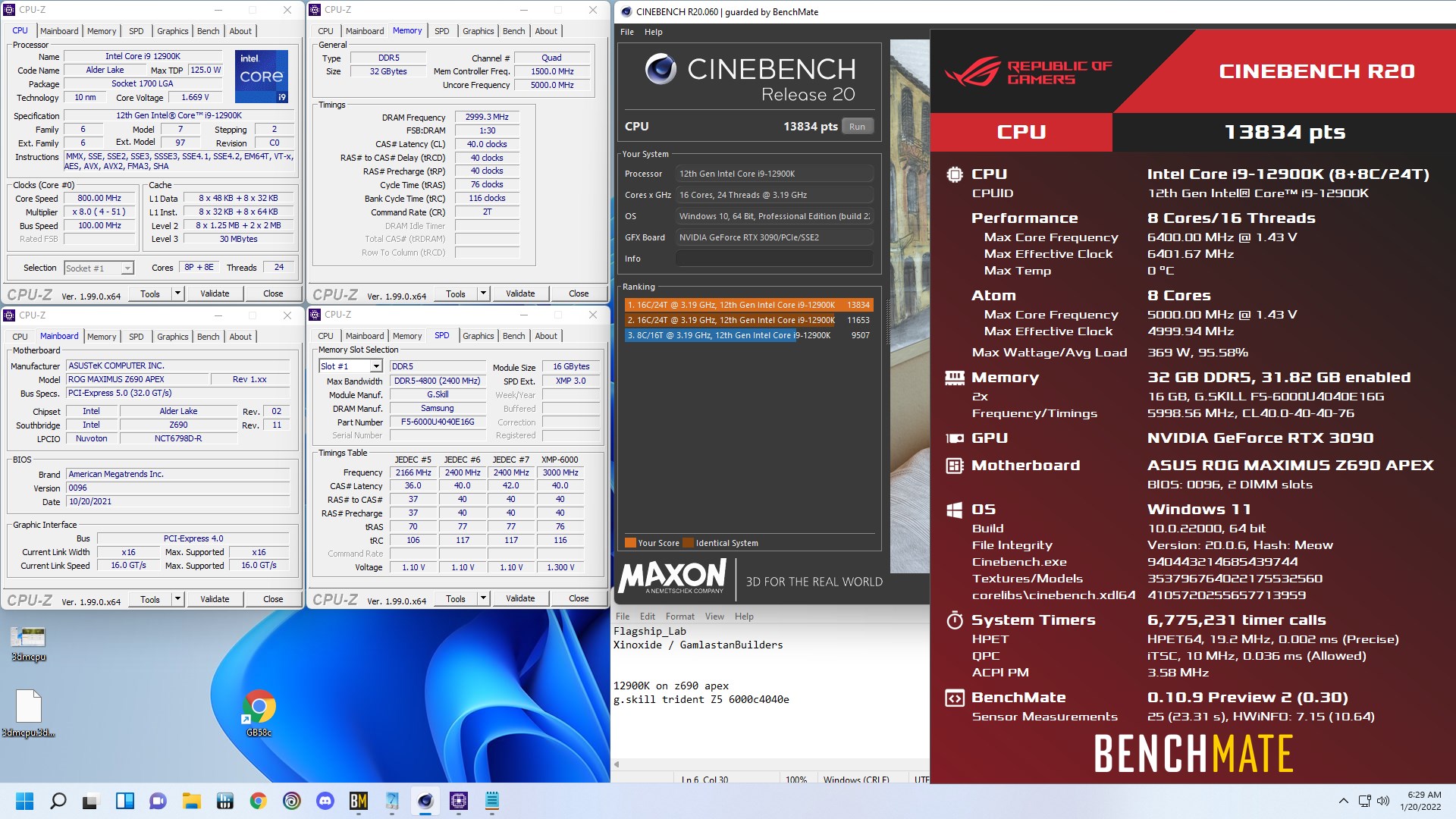Open the Socket #1 selection dropdown
The image size is (1456, 819).
pyautogui.click(x=99, y=268)
